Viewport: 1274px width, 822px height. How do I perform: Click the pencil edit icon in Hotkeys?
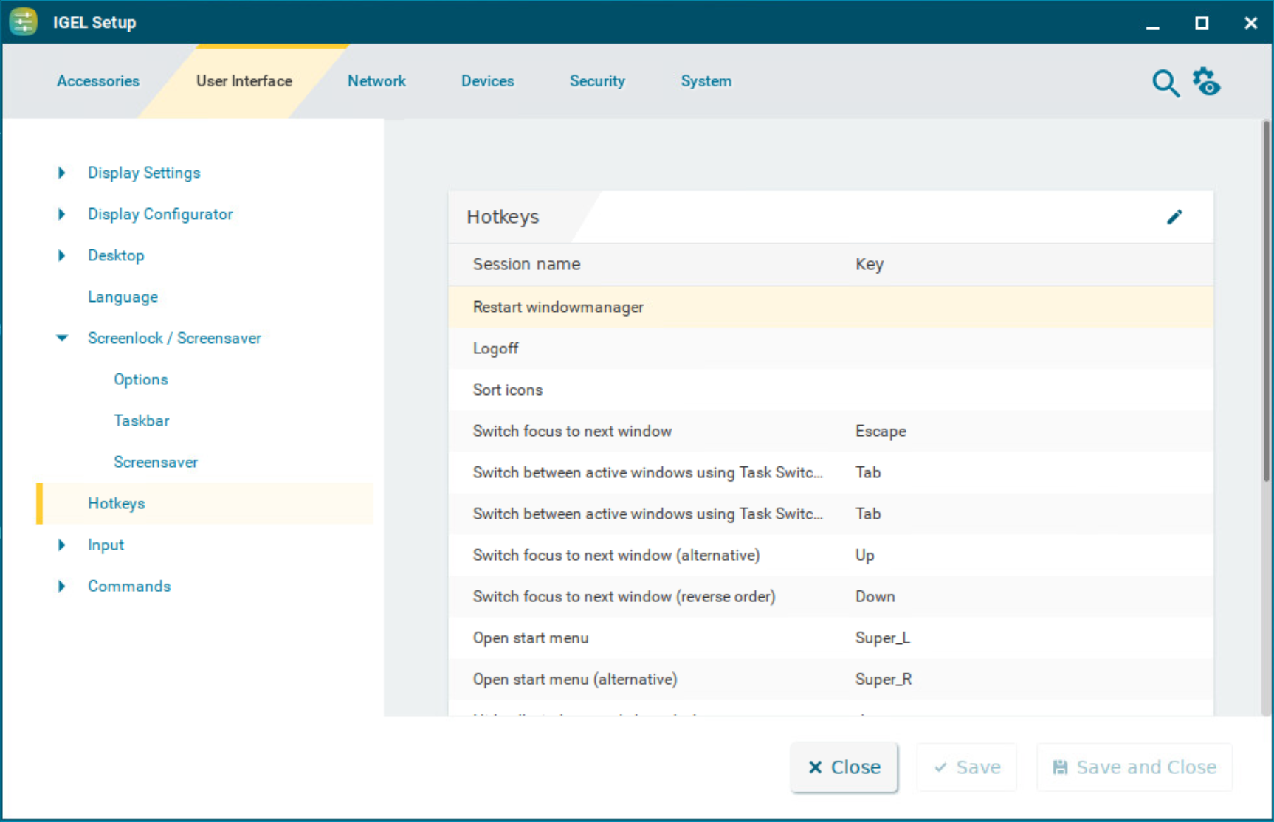pyautogui.click(x=1174, y=217)
